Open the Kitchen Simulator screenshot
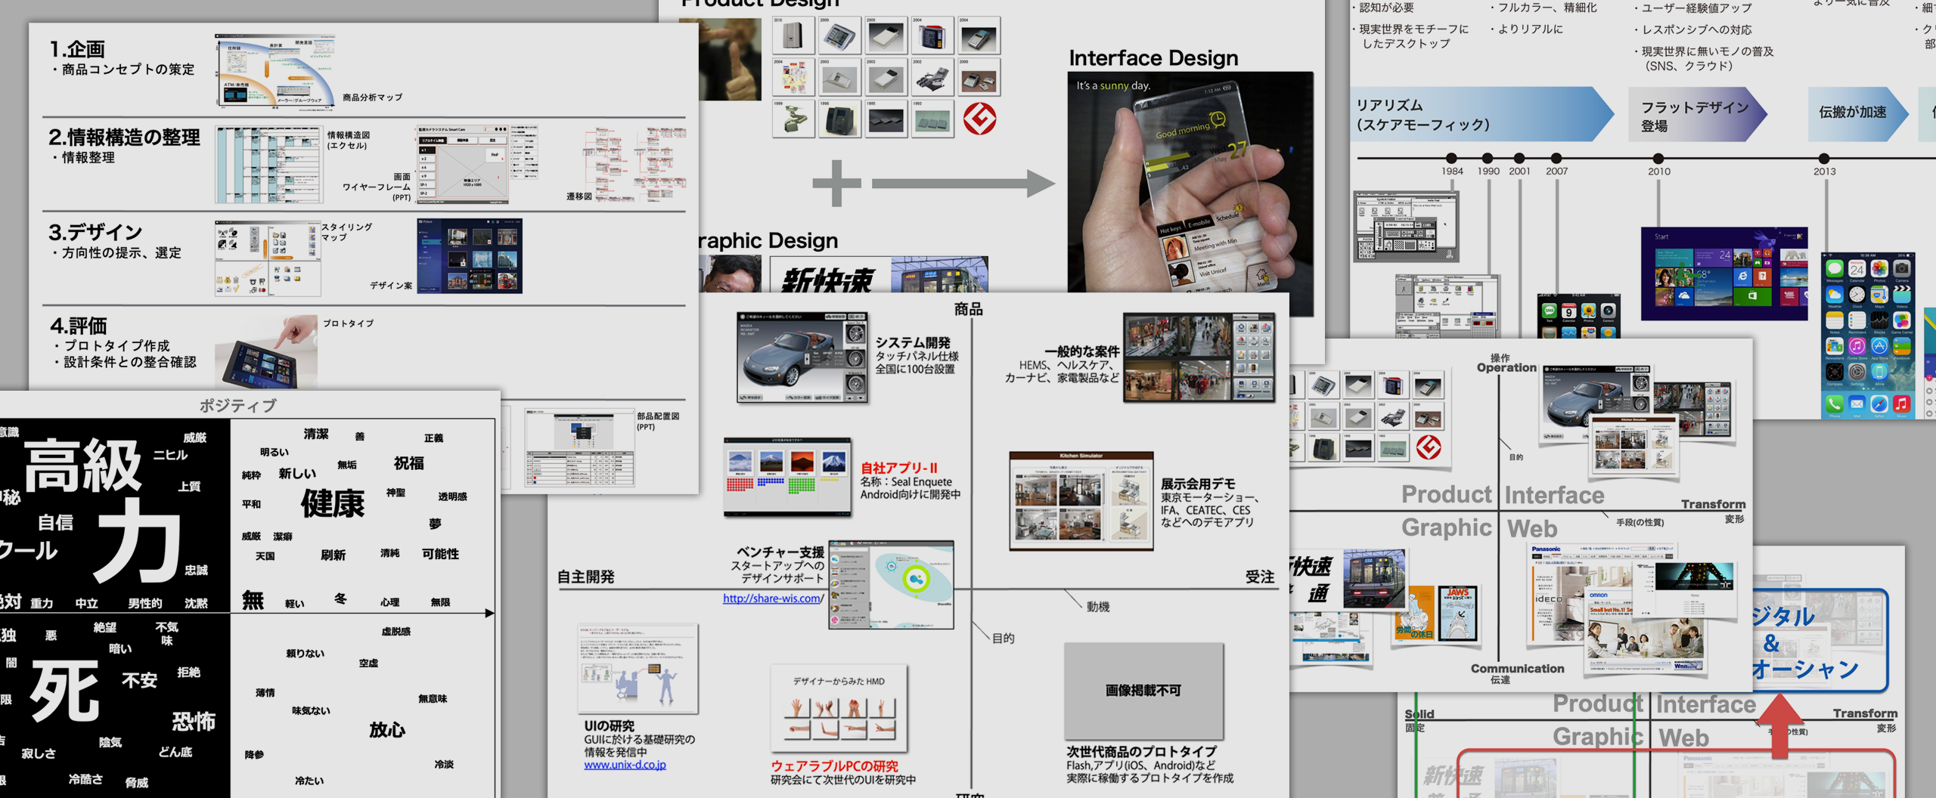 click(x=1081, y=501)
